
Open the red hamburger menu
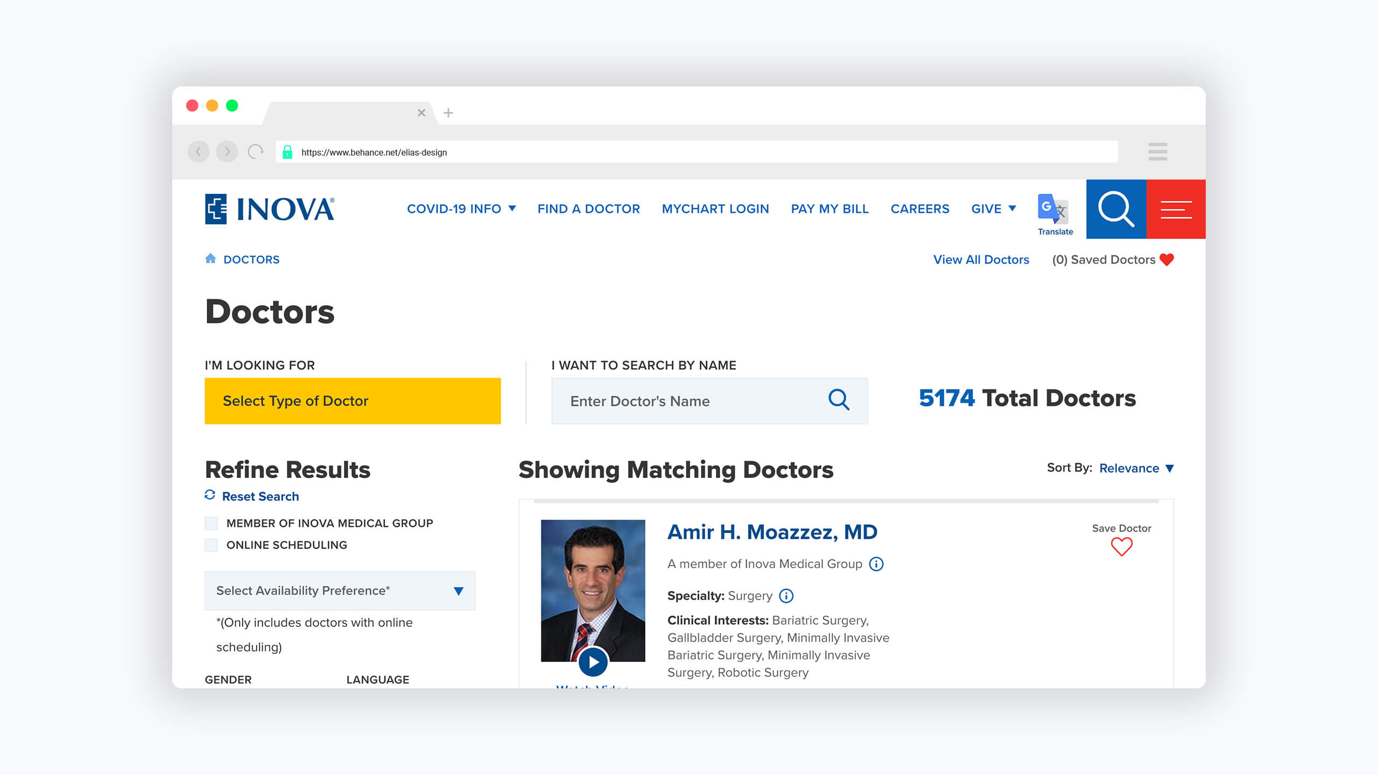[1176, 209]
